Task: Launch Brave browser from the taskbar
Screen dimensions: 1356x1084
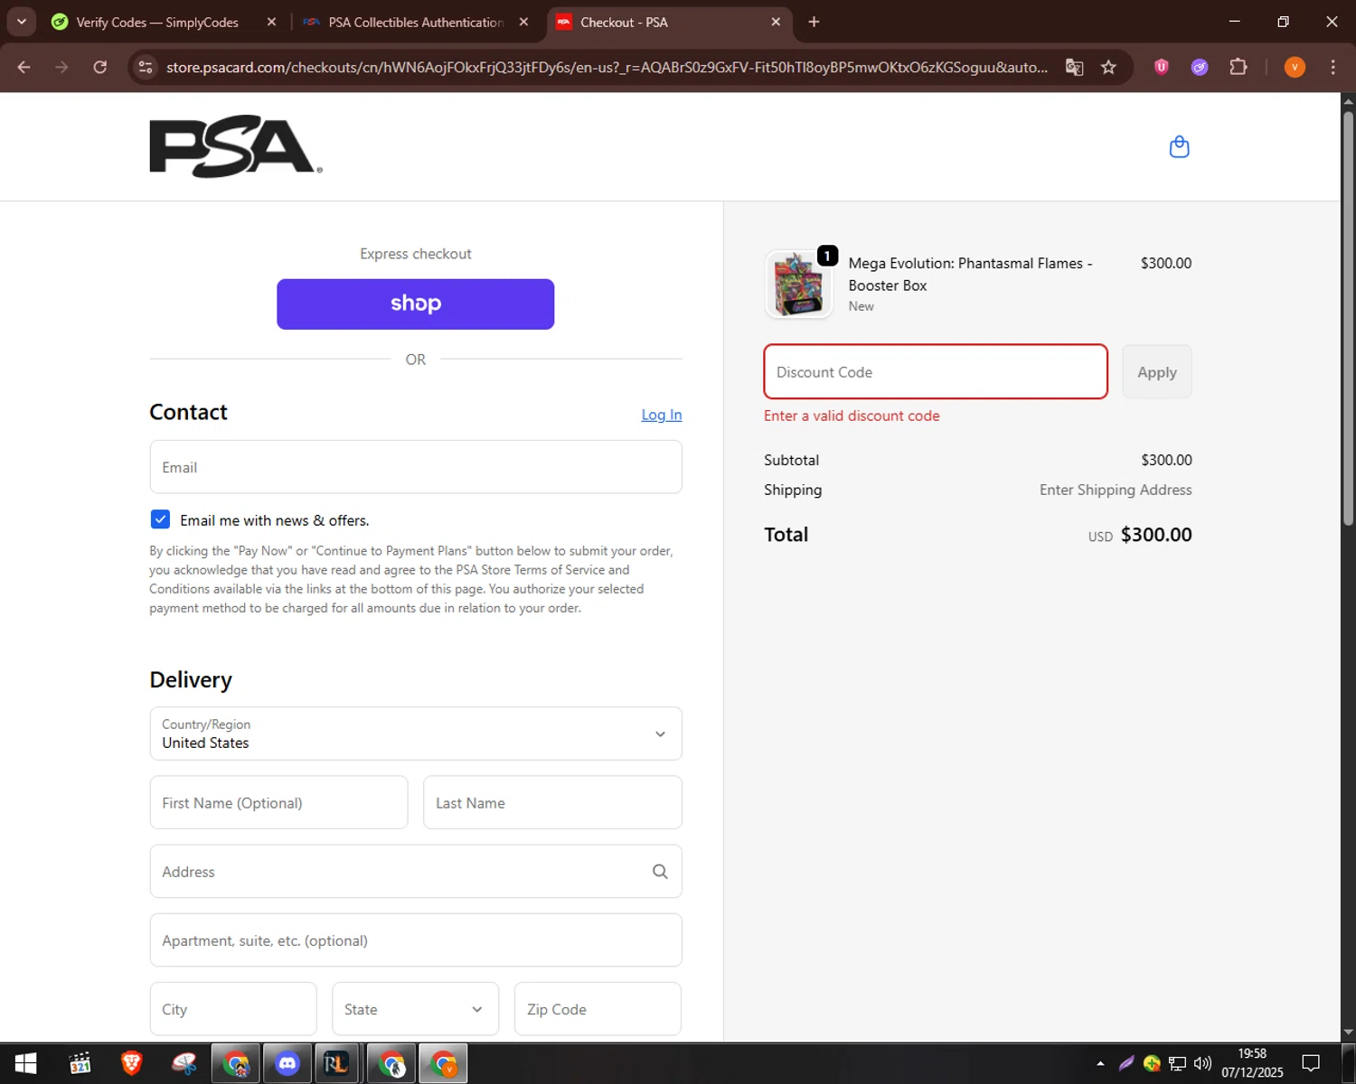Action: (x=132, y=1063)
